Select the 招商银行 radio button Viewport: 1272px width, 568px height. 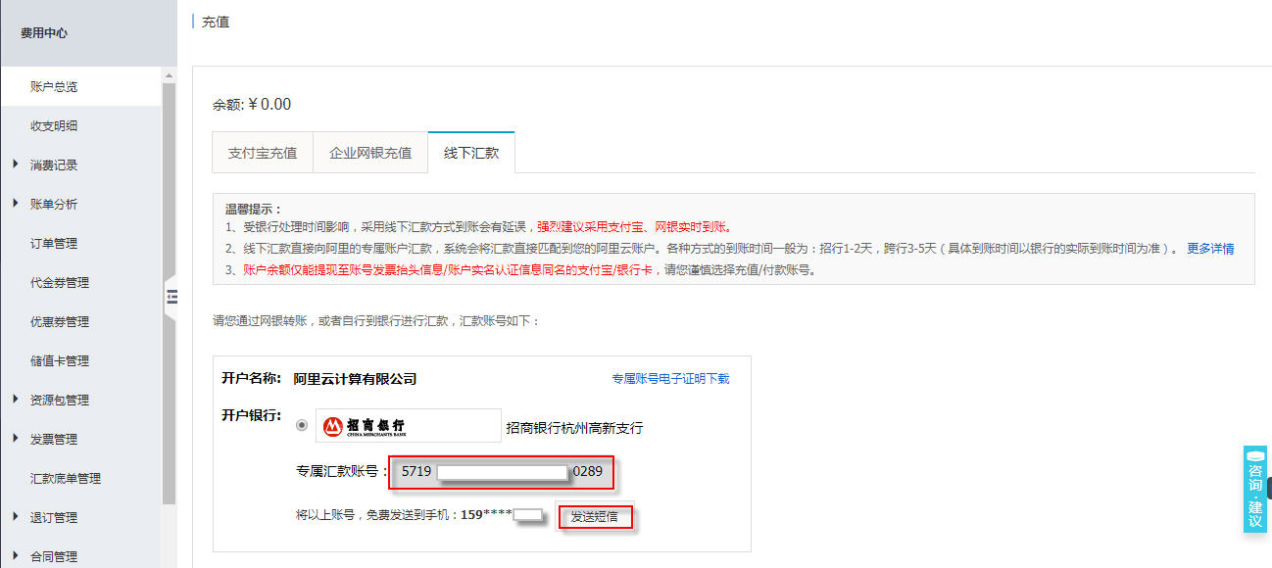click(x=301, y=425)
